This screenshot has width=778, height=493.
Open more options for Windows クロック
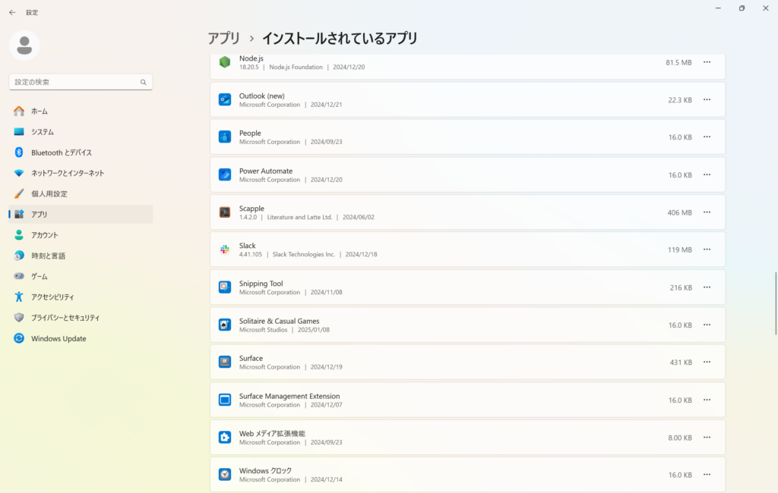(707, 474)
